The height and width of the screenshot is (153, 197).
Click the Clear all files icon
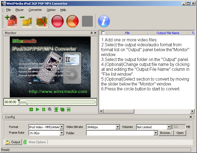coord(42,22)
